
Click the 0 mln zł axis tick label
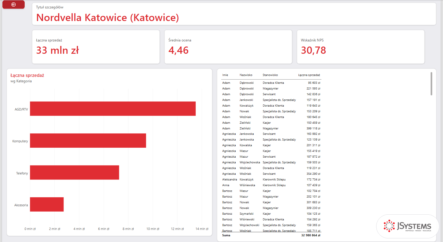(30, 229)
